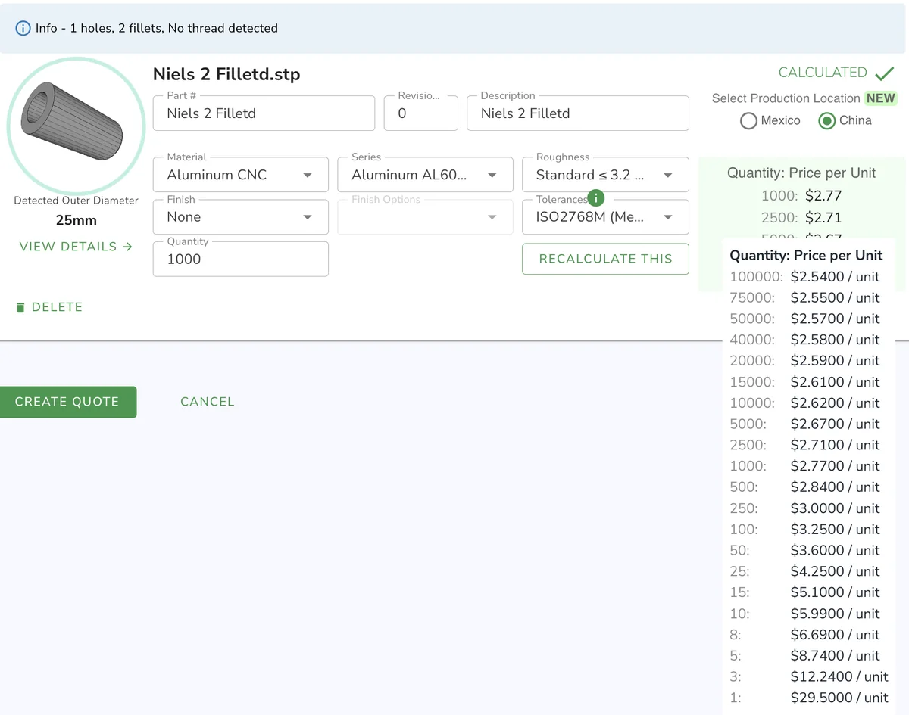Click the info banner holes and fillets text
Image resolution: width=909 pixels, height=715 pixels.
coord(157,28)
